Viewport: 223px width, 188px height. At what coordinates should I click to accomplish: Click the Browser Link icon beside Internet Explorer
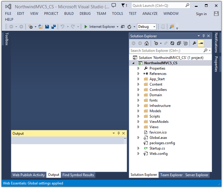[x=123, y=27]
